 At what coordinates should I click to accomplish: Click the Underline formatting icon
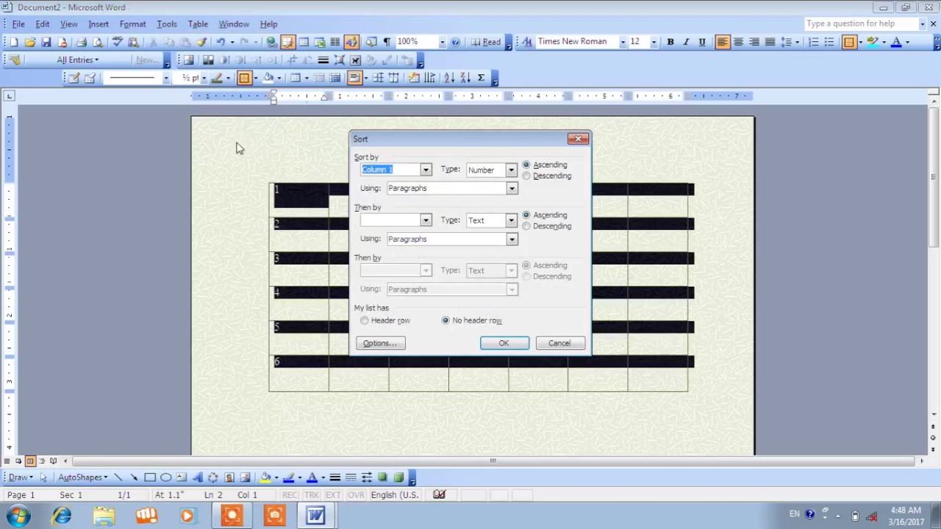click(702, 42)
